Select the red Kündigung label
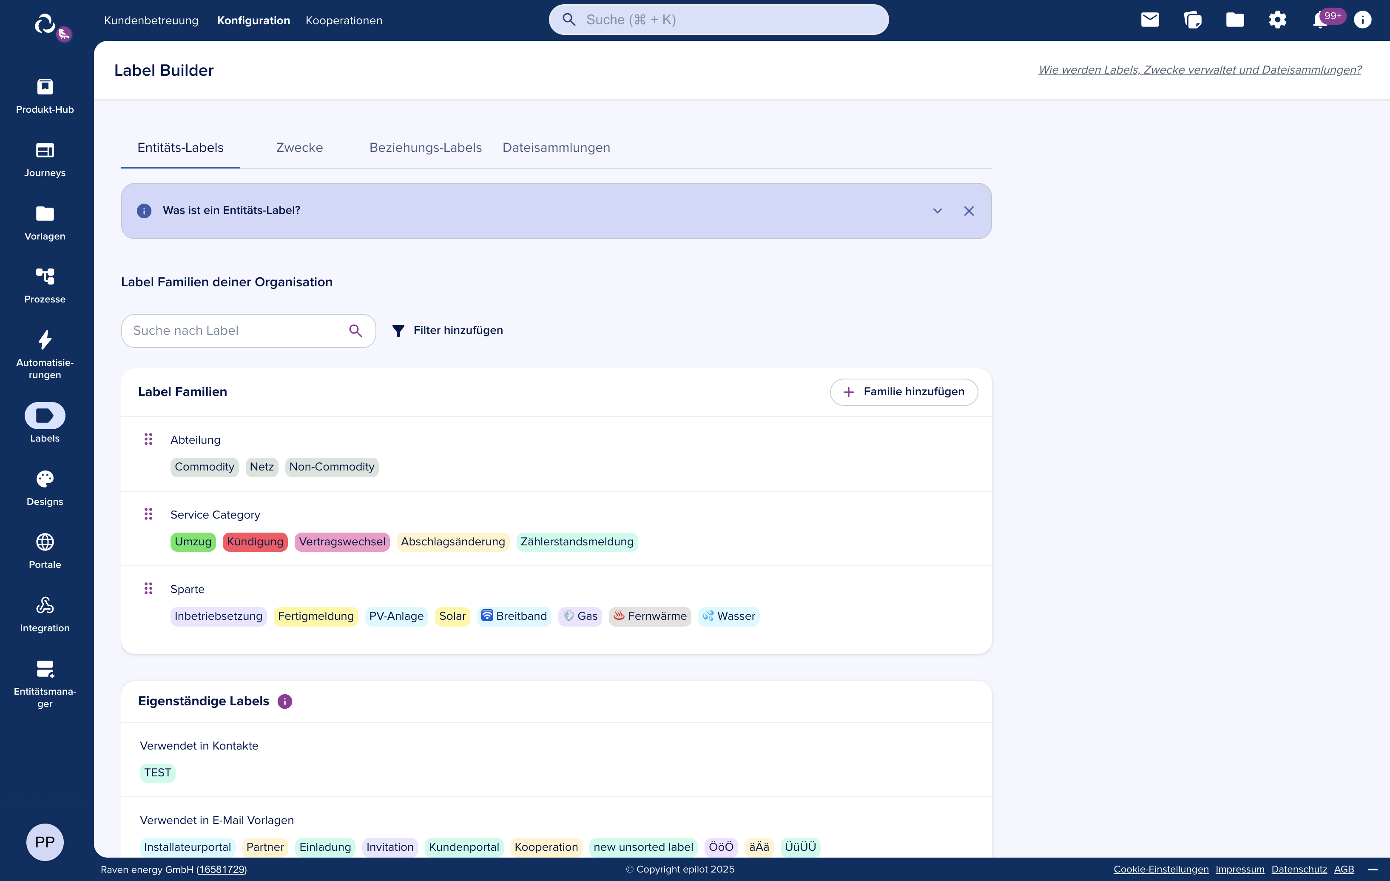Image resolution: width=1390 pixels, height=881 pixels. point(255,542)
